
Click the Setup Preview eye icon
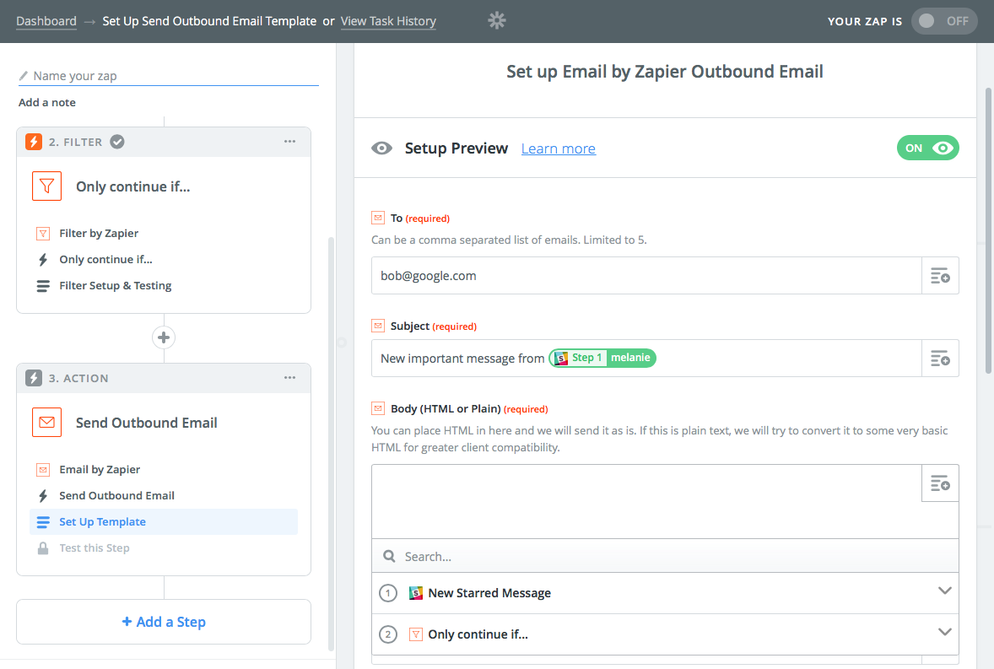point(381,148)
